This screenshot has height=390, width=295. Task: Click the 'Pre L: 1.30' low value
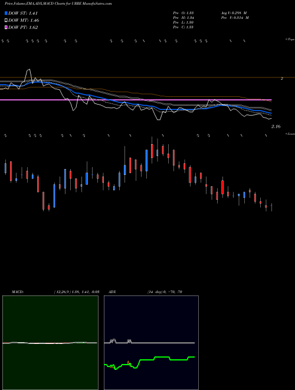pyautogui.click(x=183, y=22)
